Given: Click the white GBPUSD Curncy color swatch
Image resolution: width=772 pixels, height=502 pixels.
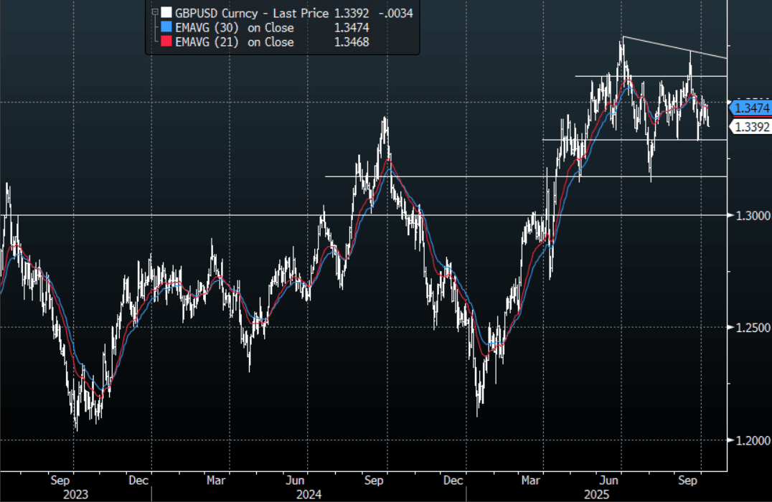Looking at the screenshot, I should (x=166, y=12).
